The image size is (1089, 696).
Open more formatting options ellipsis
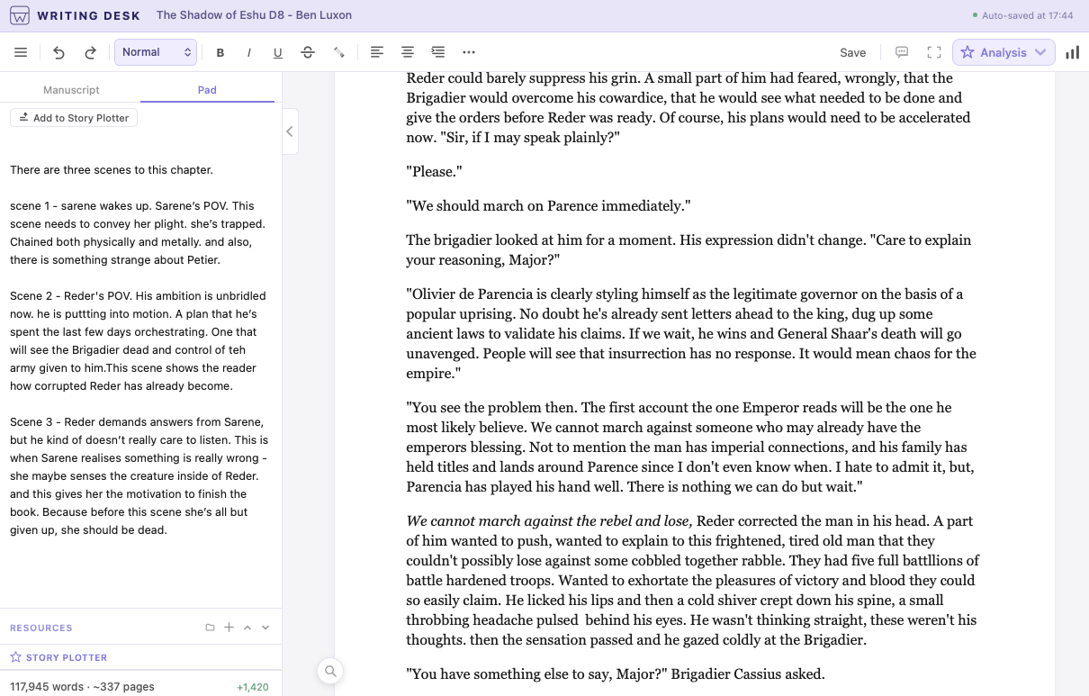(469, 52)
